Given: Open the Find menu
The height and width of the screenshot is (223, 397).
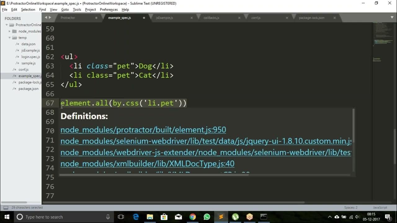Looking at the screenshot, I should (x=42, y=10).
